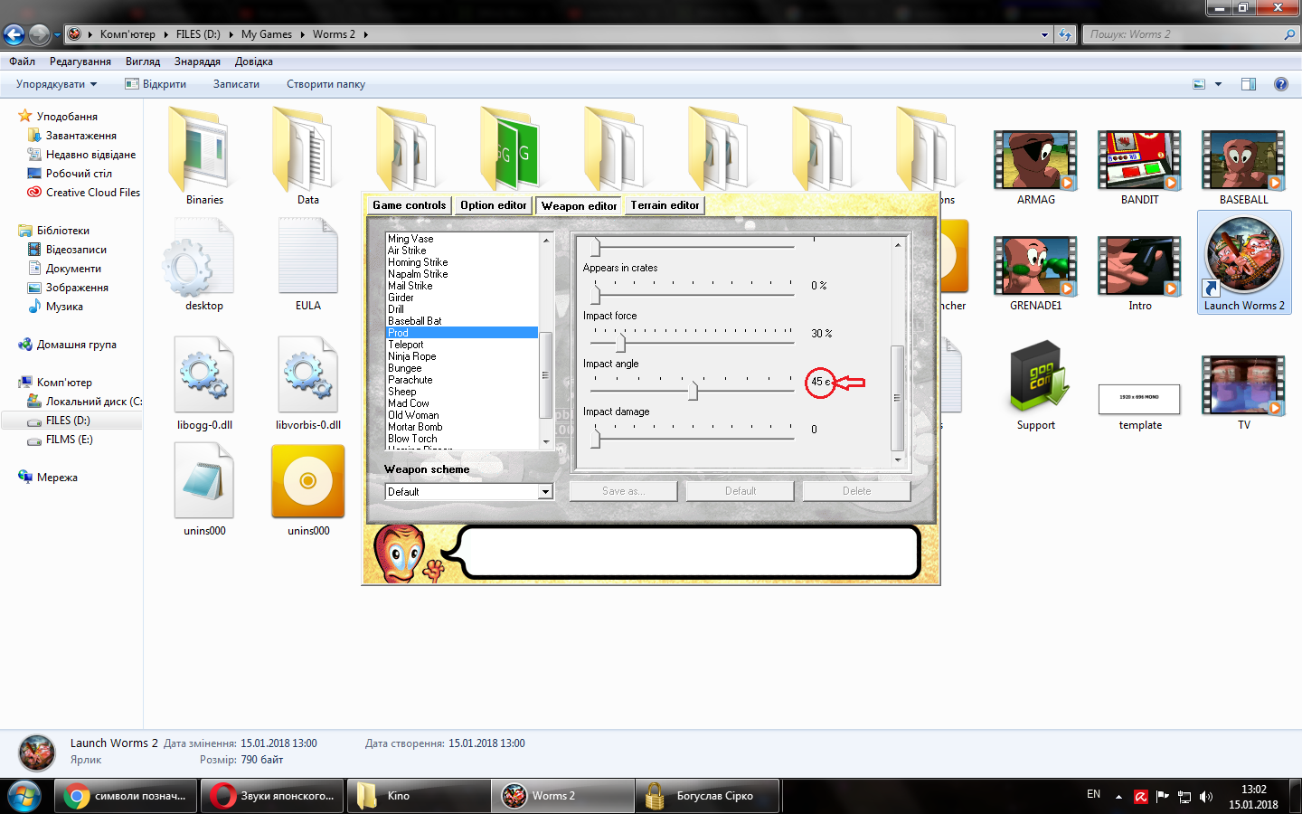Open the Option editor tab
The height and width of the screenshot is (814, 1302).
(x=493, y=205)
